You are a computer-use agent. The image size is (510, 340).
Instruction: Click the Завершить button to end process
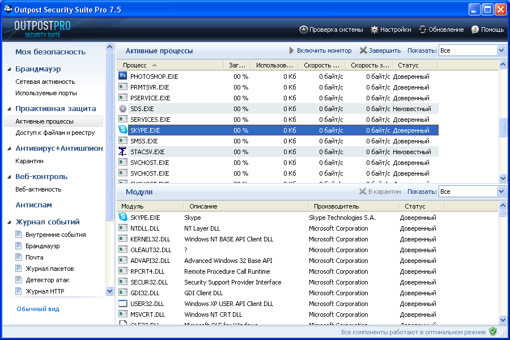380,50
